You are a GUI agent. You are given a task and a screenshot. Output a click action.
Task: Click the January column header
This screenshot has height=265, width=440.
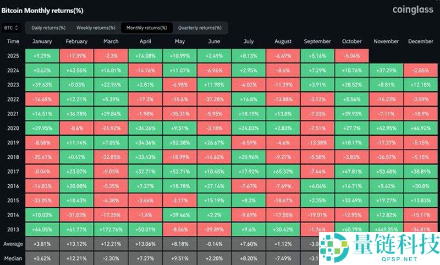pyautogui.click(x=42, y=41)
